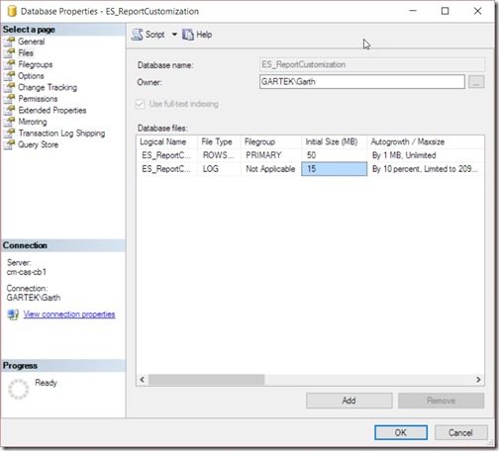Select the Files page
Image resolution: width=499 pixels, height=451 pixels.
26,53
